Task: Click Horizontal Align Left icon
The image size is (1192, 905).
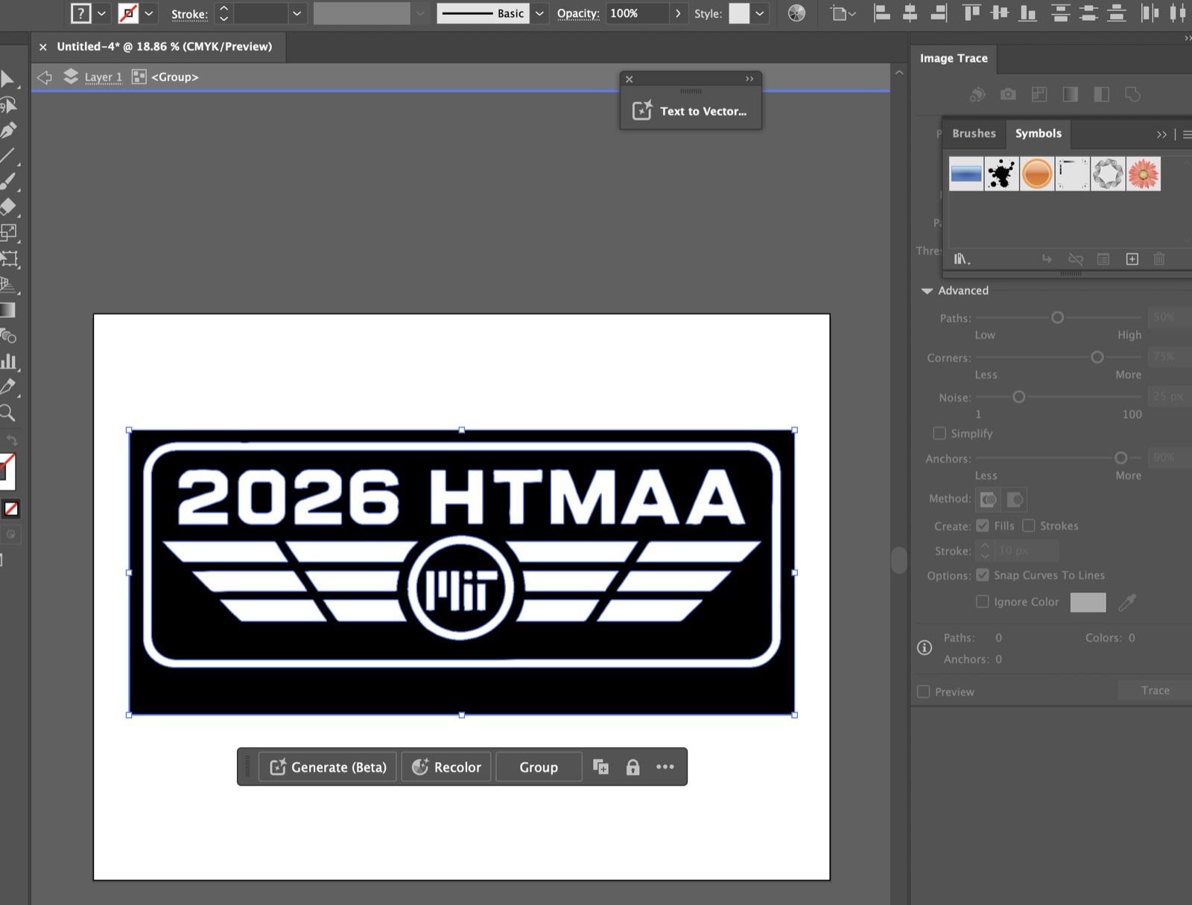Action: (x=881, y=13)
